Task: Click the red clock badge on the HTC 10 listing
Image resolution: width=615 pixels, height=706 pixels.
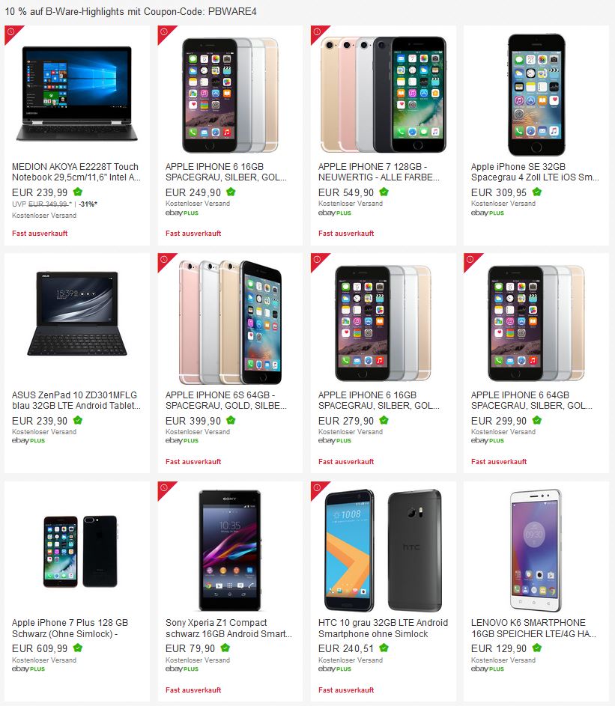Action: pyautogui.click(x=317, y=488)
